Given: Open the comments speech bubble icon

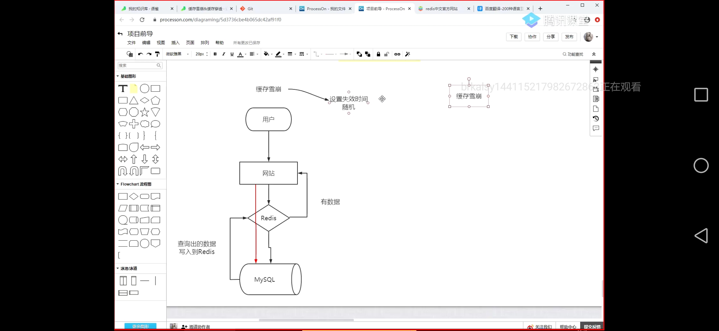Looking at the screenshot, I should click(596, 128).
